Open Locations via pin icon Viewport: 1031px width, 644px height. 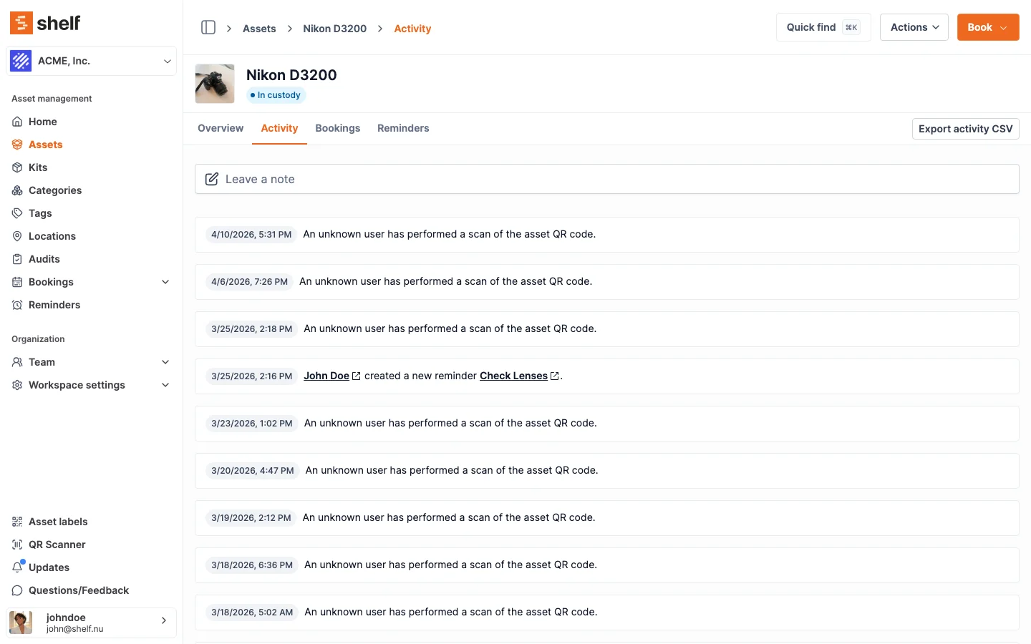click(17, 236)
